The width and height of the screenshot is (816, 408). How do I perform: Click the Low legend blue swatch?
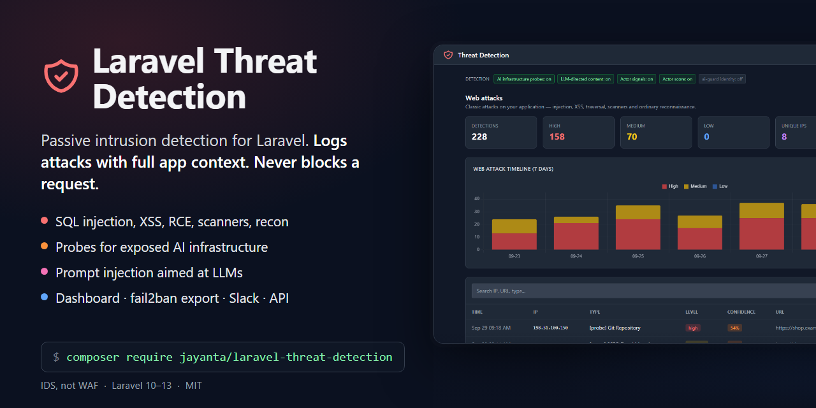pyautogui.click(x=715, y=186)
